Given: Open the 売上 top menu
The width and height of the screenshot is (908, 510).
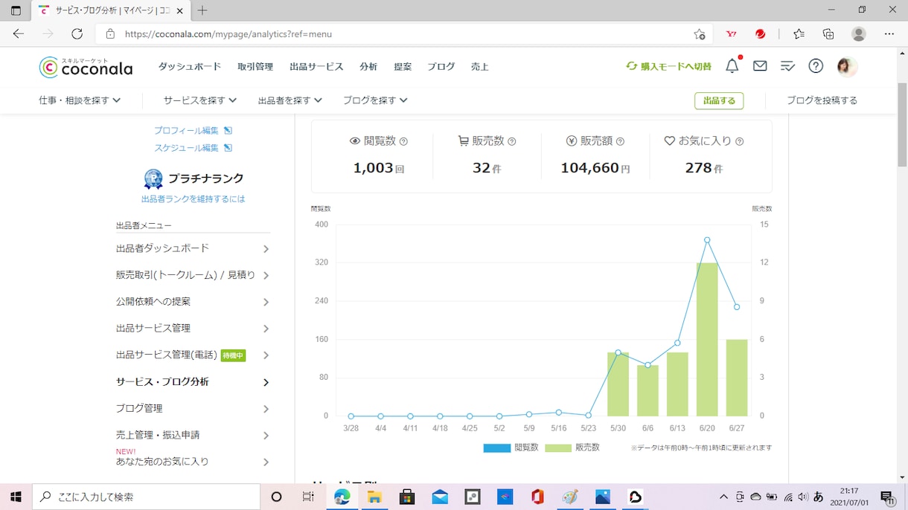Looking at the screenshot, I should pyautogui.click(x=480, y=67).
